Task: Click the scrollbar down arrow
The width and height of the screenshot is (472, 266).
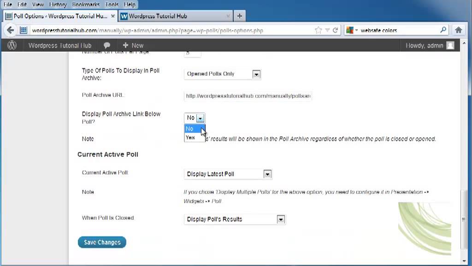Action: (464, 260)
